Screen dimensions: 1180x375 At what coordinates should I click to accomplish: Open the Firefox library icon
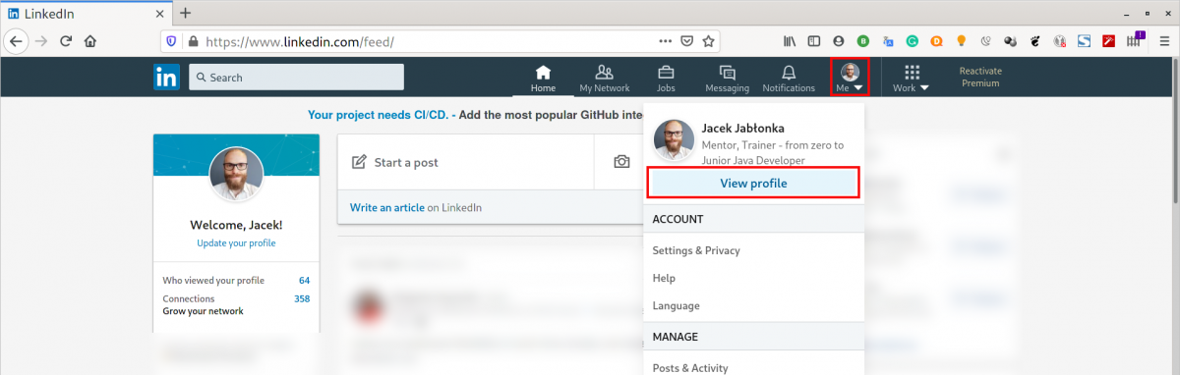point(789,42)
